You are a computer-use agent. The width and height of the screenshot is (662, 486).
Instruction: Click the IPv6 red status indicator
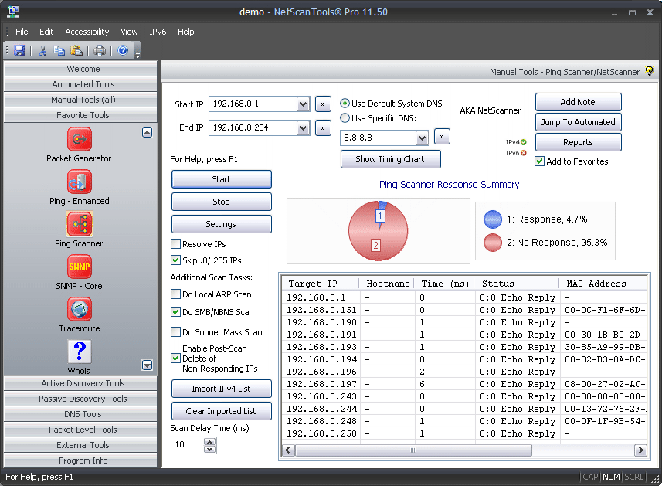coord(524,153)
